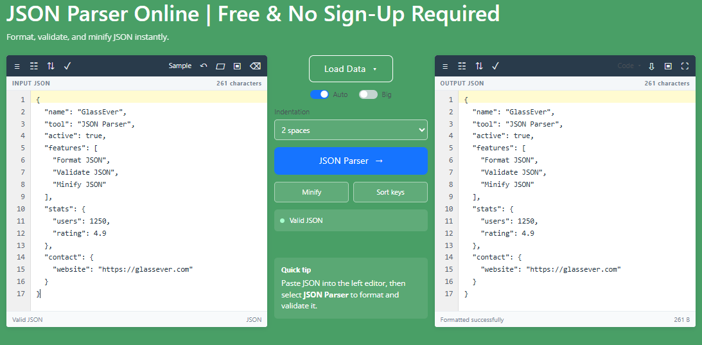The height and width of the screenshot is (345, 702).
Task: Click line number 14 in the output gutter
Action: 449,258
